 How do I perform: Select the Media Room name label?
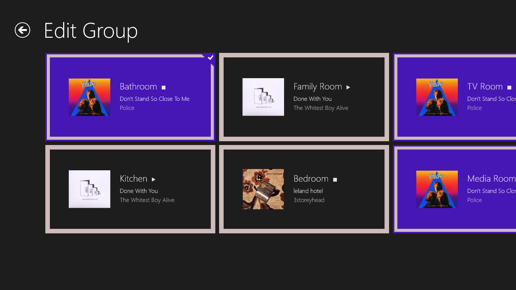click(491, 179)
